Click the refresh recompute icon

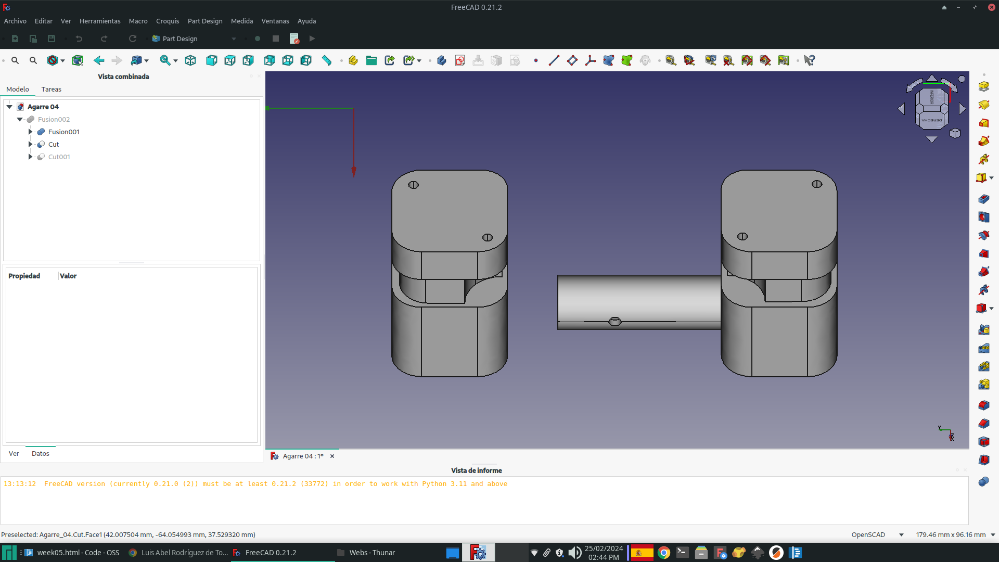click(133, 39)
